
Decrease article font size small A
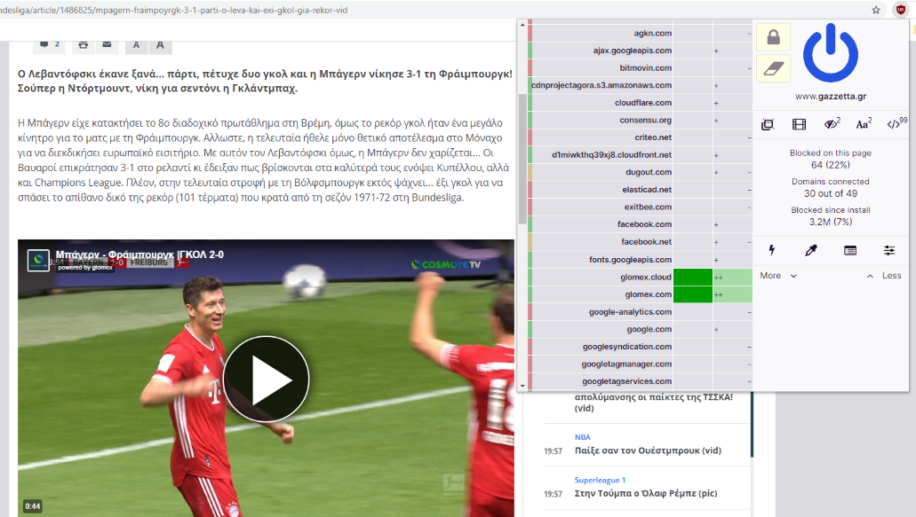coord(136,45)
